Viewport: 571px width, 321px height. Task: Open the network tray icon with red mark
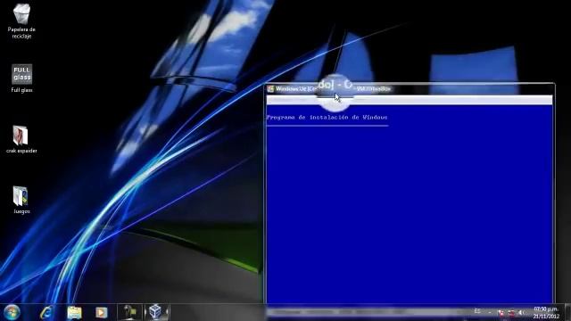coord(511,313)
